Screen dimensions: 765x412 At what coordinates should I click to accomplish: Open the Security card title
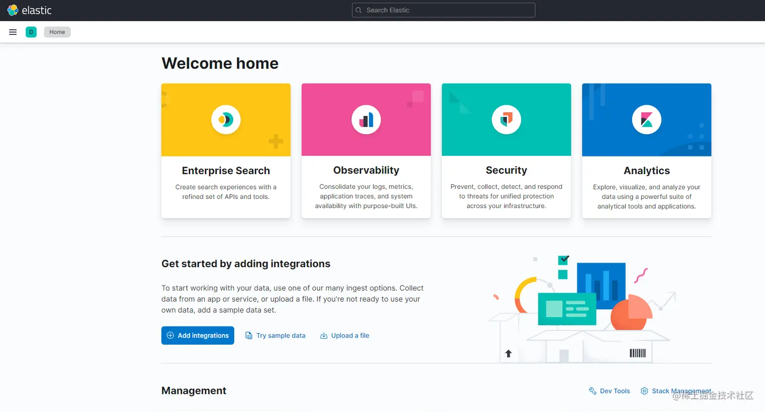(x=506, y=170)
